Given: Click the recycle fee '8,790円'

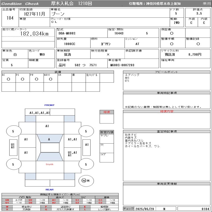Looking at the screenshot, I should pyautogui.click(x=195, y=55).
